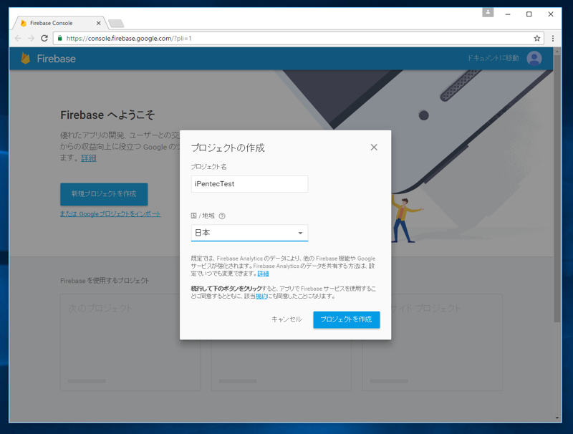Click the page vertical scrollbar thumb
573x434 pixels.
click(557, 188)
